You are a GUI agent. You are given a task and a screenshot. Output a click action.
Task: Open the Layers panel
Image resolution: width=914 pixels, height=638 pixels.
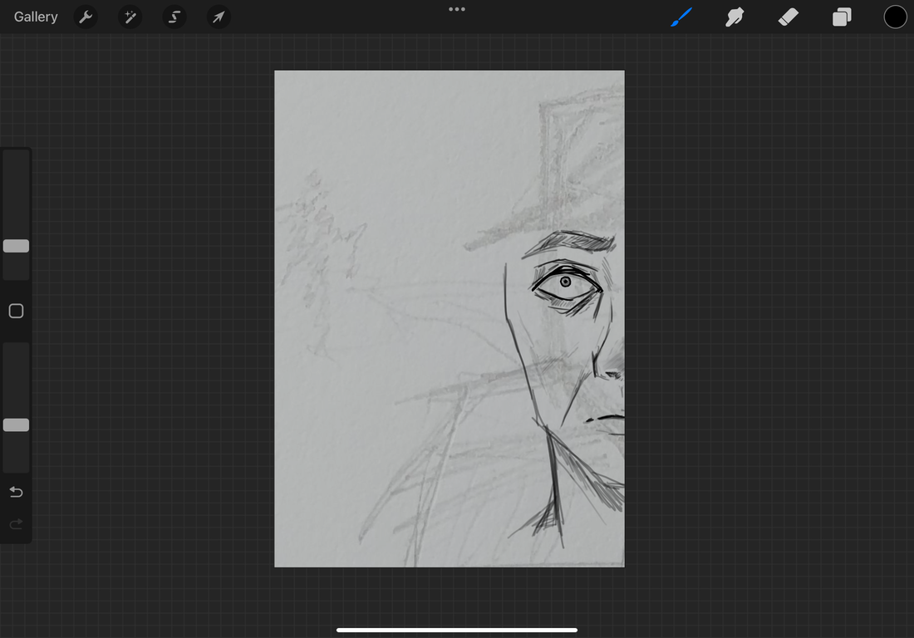point(842,17)
